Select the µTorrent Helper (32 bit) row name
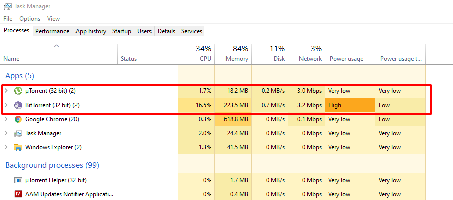453x200 pixels. tap(56, 181)
